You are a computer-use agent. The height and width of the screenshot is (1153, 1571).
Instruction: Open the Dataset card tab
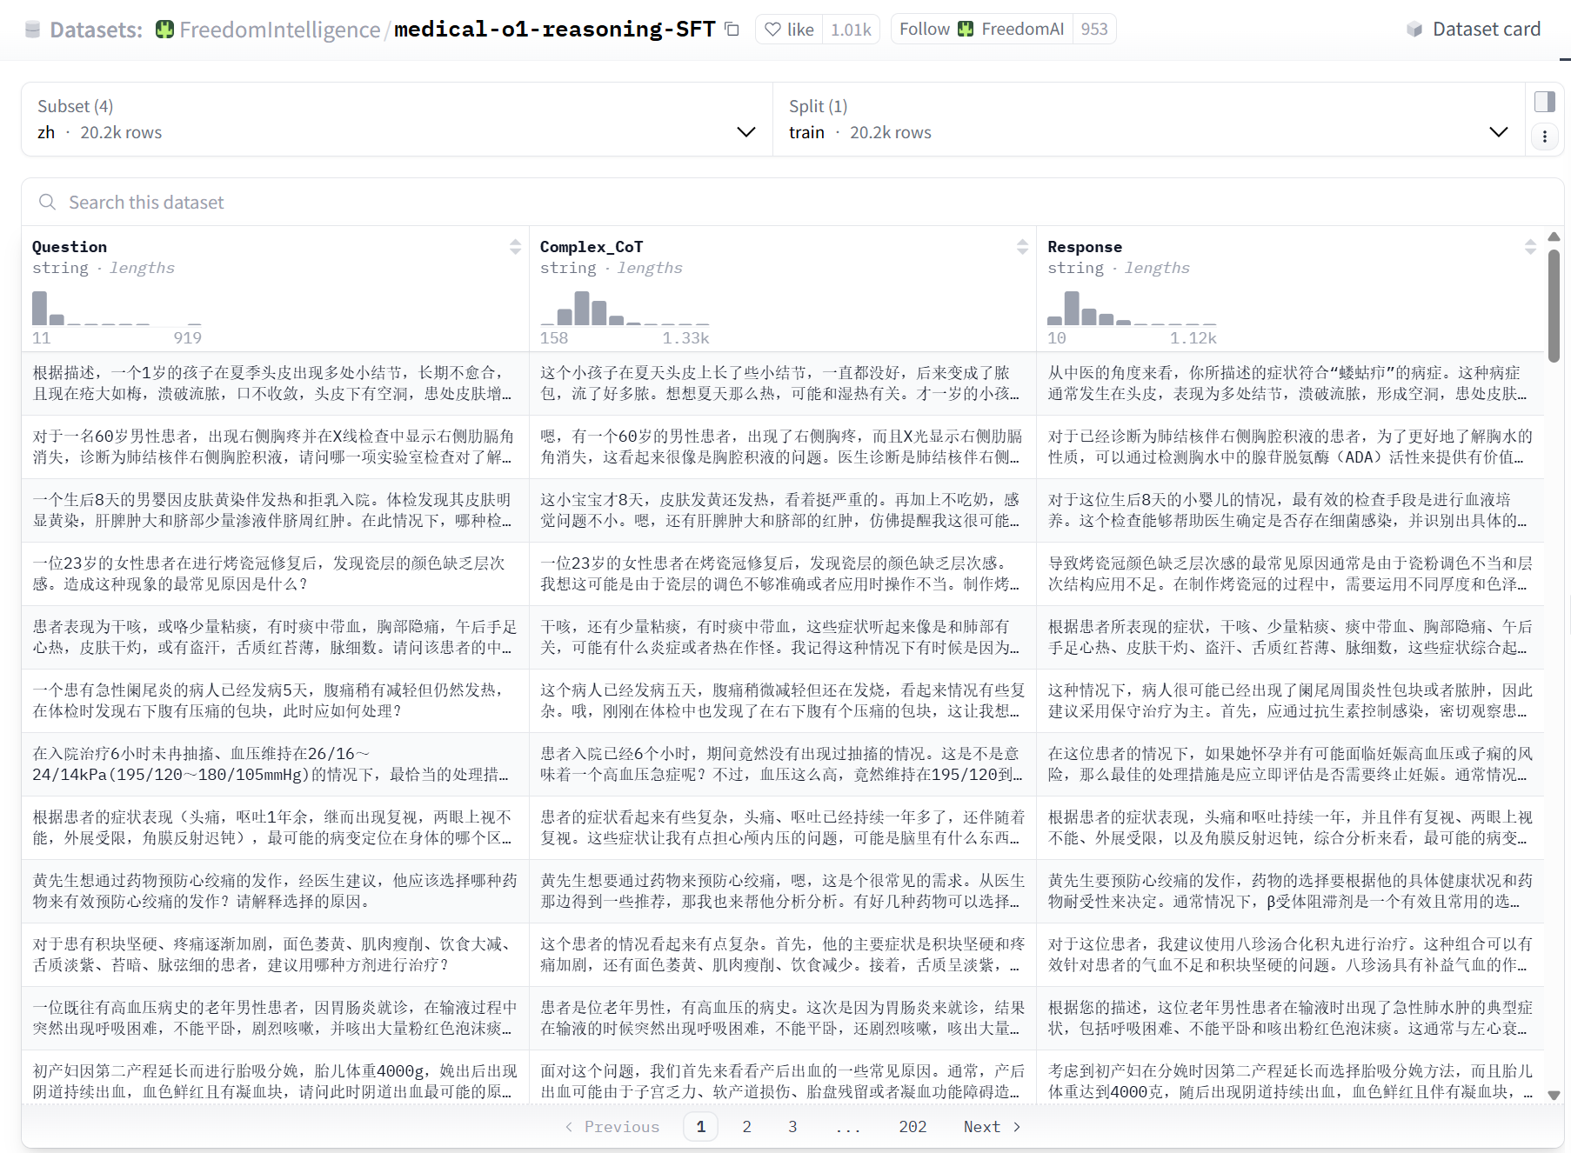1474,30
